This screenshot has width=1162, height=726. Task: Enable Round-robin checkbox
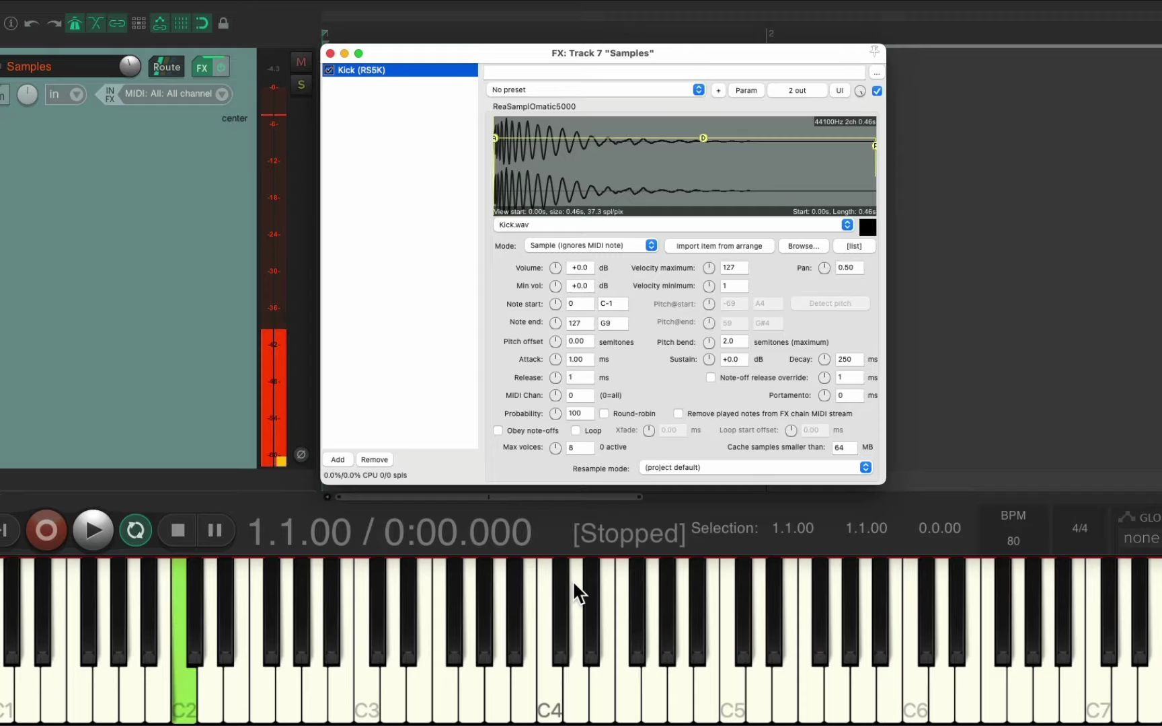(604, 413)
